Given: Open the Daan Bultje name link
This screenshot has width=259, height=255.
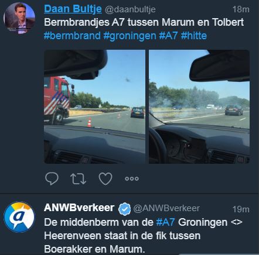Looking at the screenshot, I should [73, 9].
